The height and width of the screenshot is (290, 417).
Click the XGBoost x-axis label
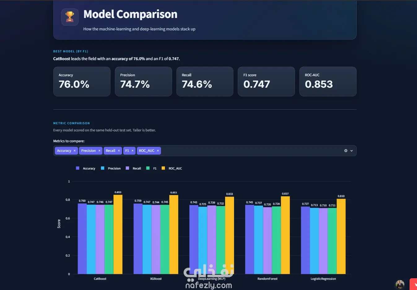pos(156,279)
